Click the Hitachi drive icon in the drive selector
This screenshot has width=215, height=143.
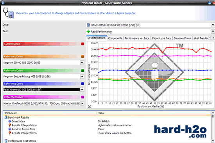click(88, 25)
